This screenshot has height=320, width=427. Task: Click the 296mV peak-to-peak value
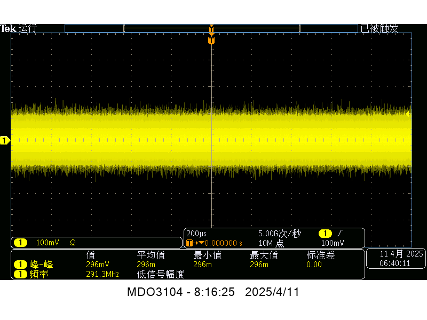click(98, 265)
